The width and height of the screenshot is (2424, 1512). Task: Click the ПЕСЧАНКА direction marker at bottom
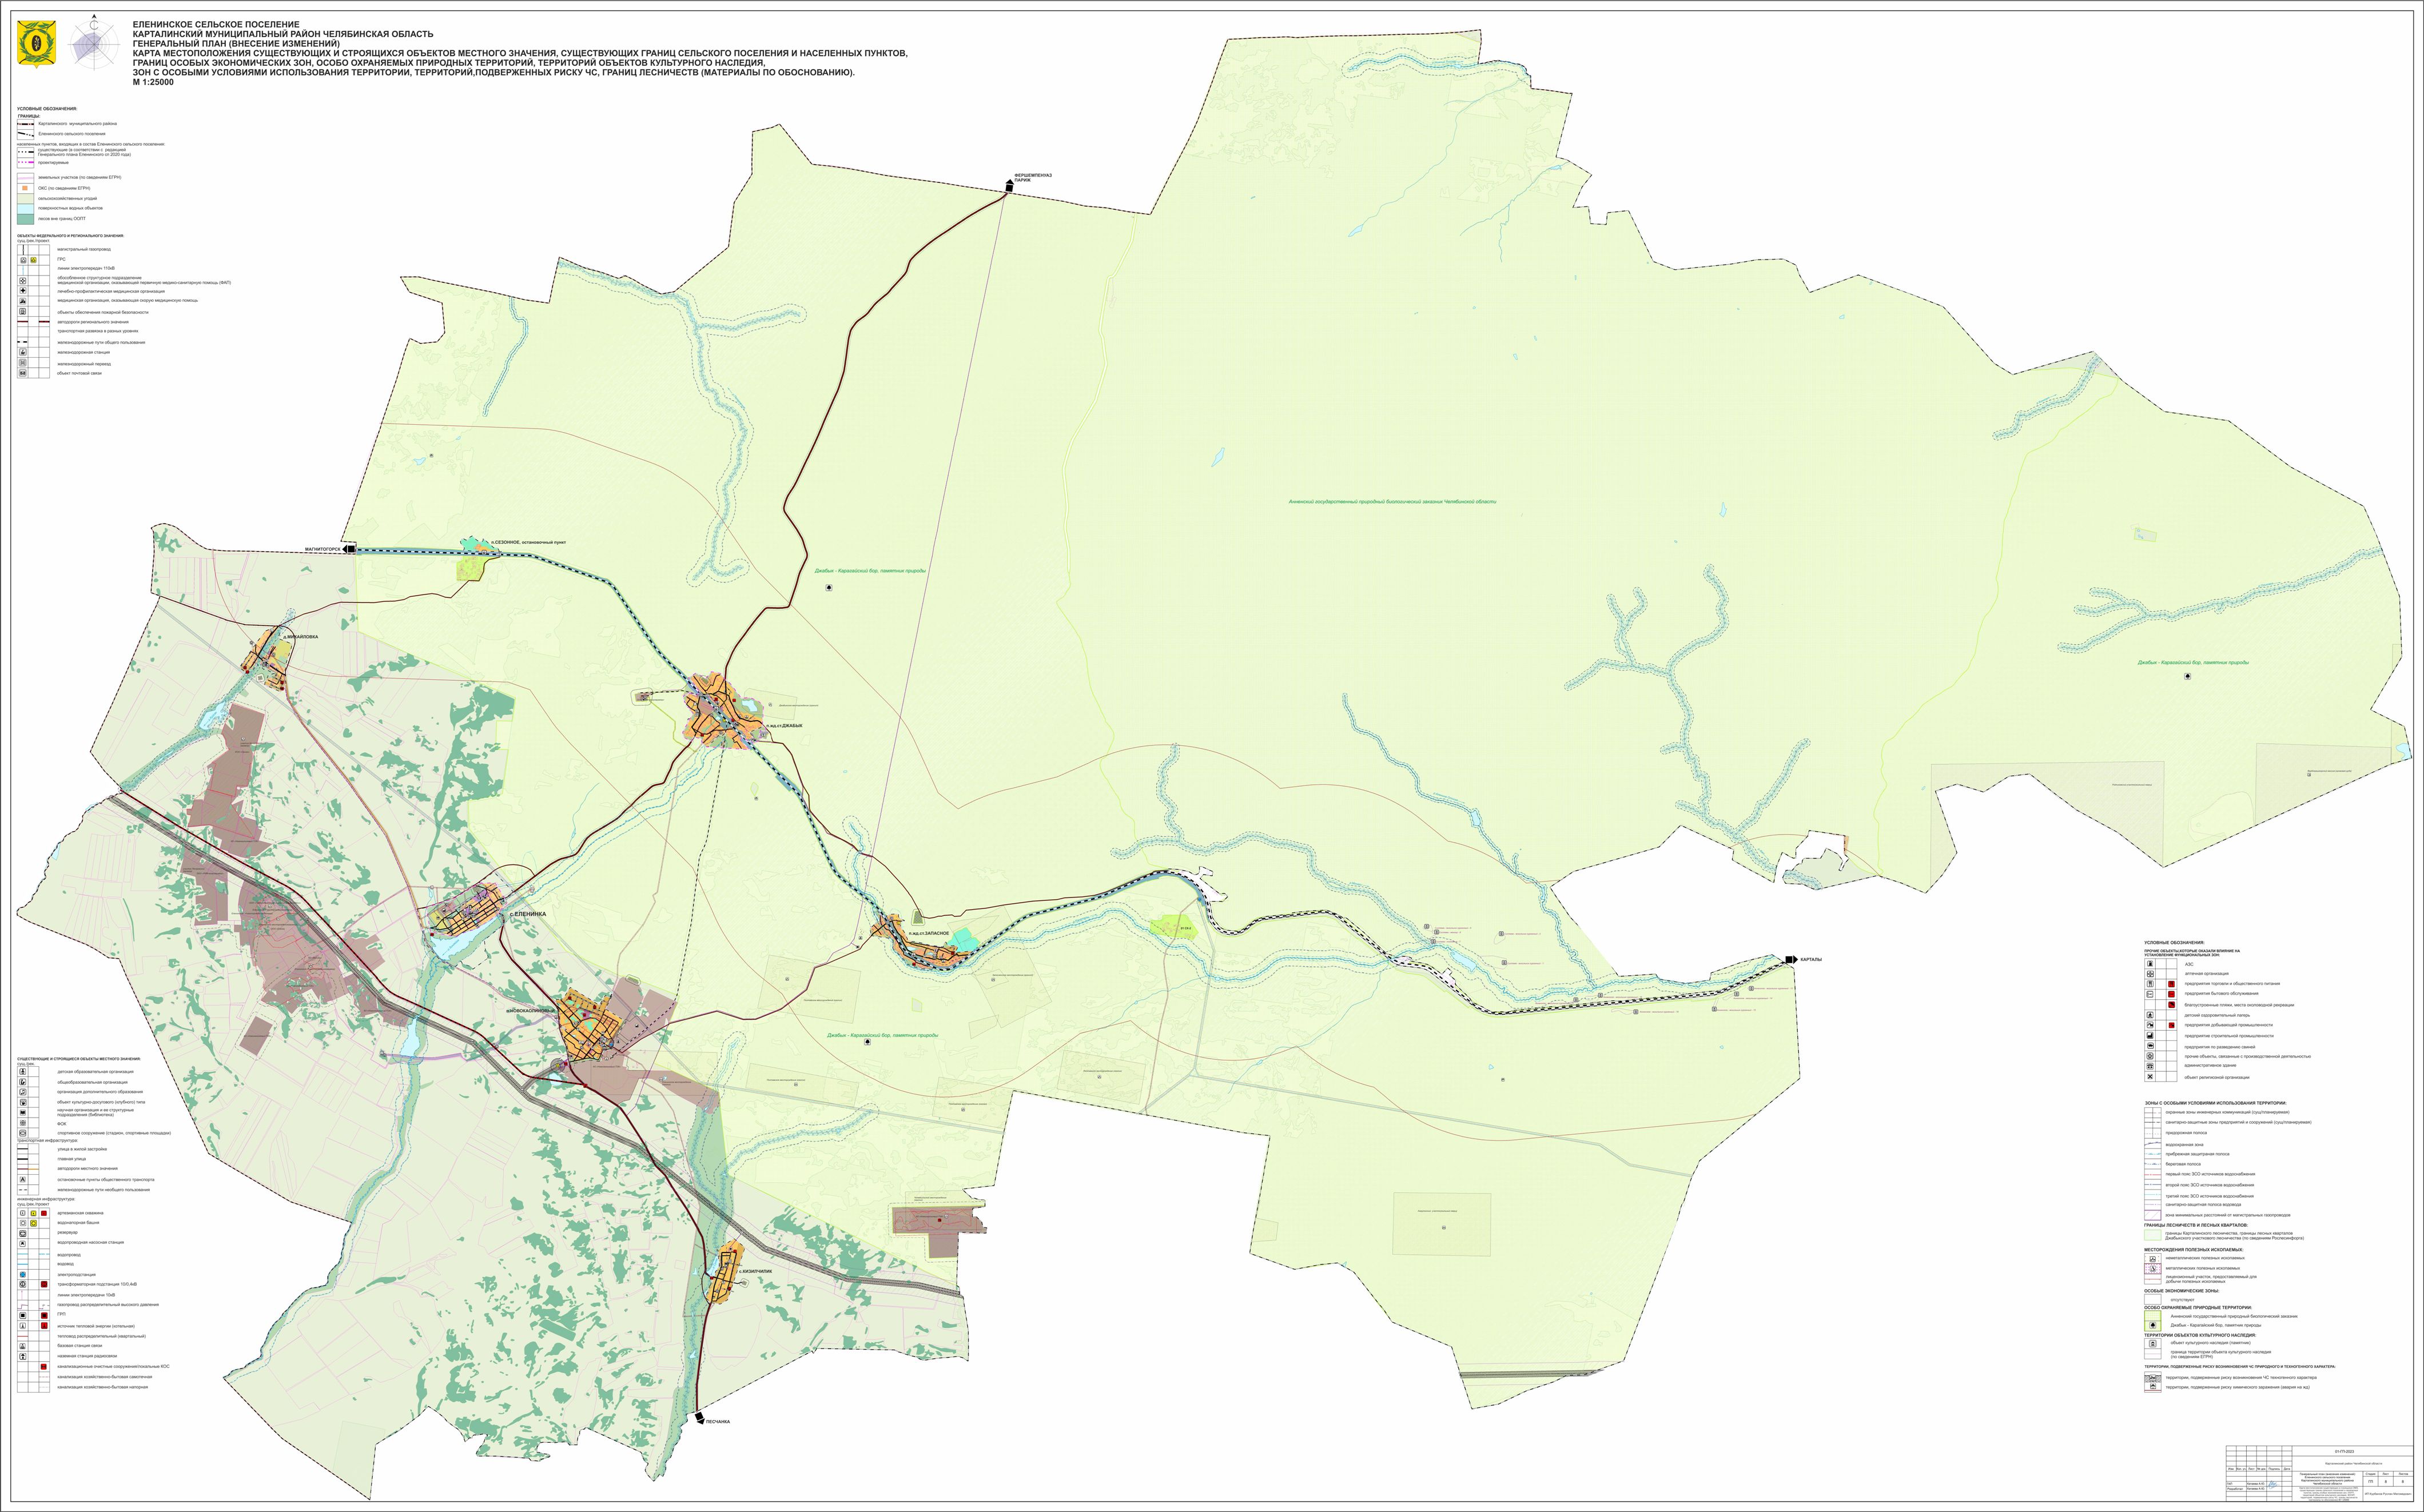[700, 1417]
